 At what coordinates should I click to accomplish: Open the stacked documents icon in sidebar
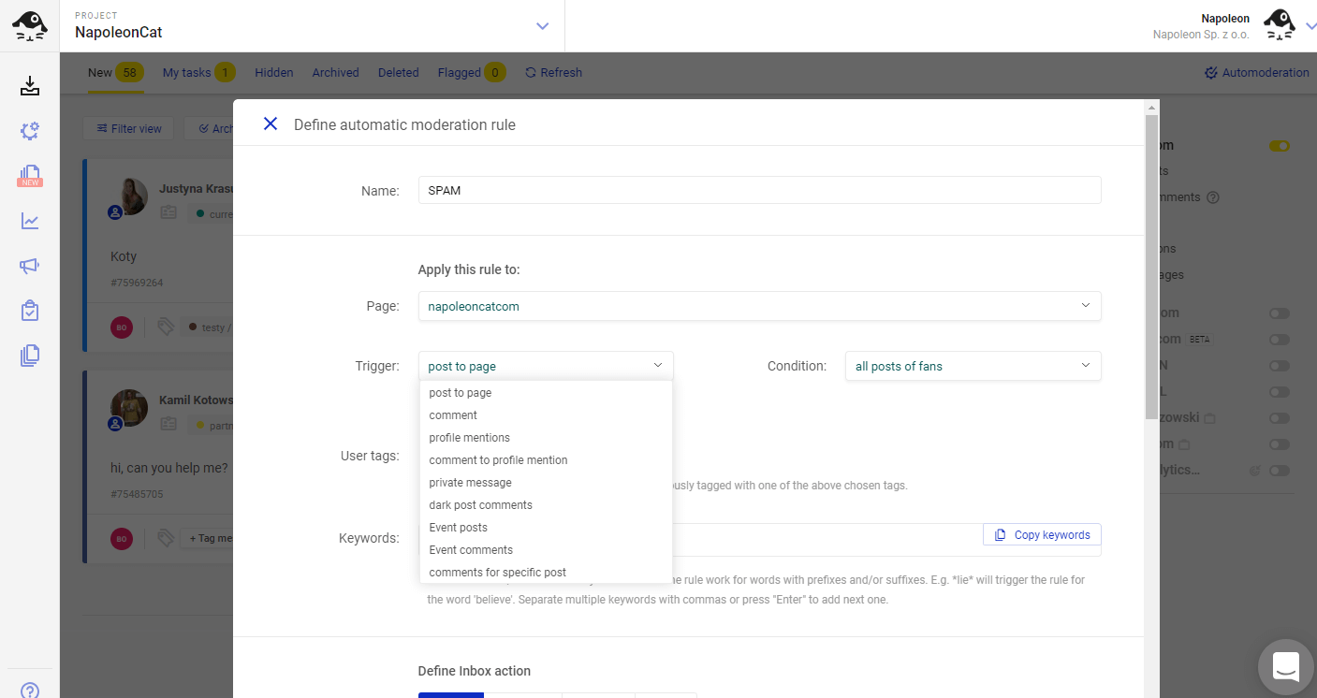click(30, 356)
